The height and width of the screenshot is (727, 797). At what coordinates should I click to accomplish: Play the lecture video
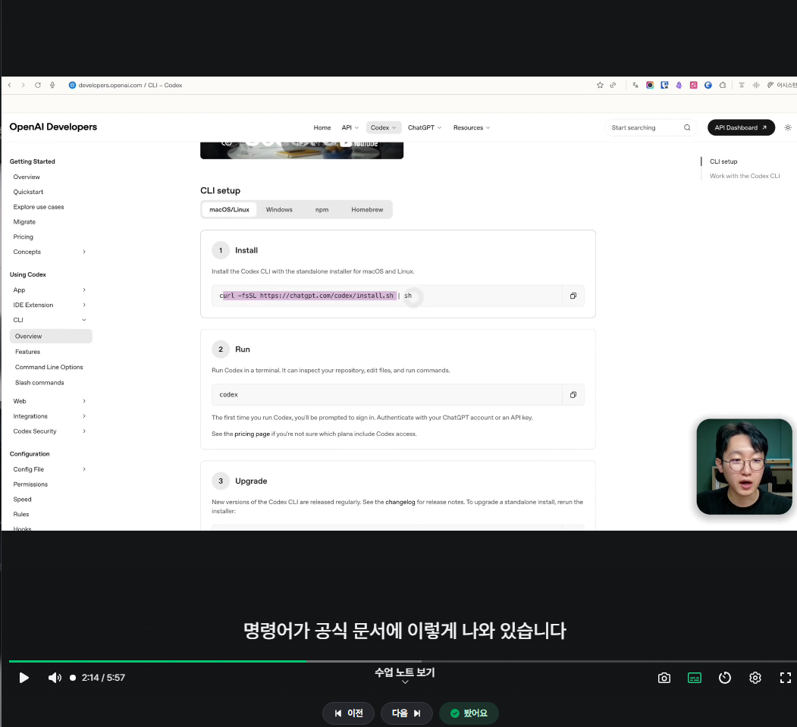[x=24, y=678]
